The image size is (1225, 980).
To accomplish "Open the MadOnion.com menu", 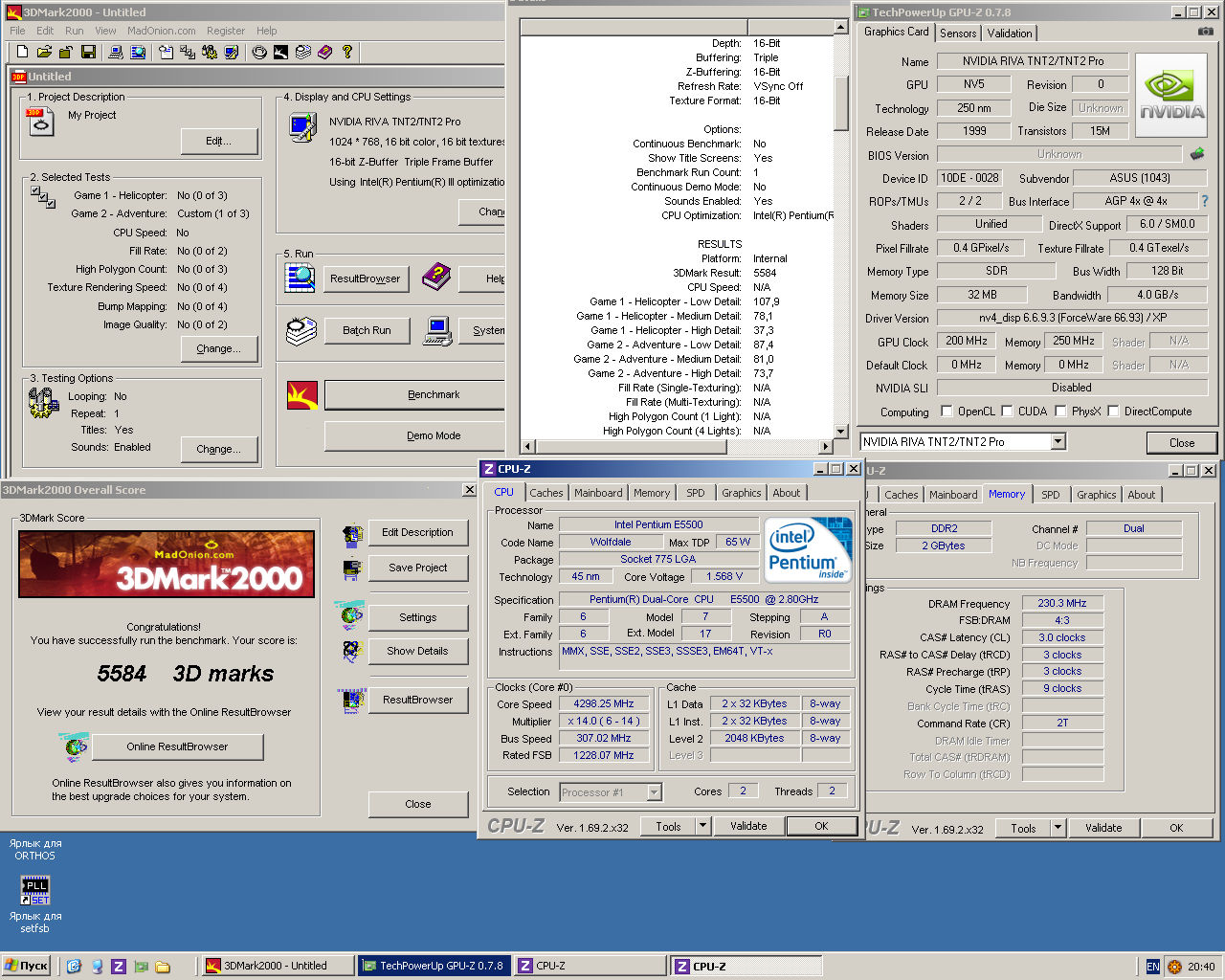I will 161,31.
